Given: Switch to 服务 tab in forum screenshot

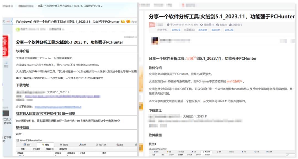Looking at the screenshot, I should [x=120, y=145].
